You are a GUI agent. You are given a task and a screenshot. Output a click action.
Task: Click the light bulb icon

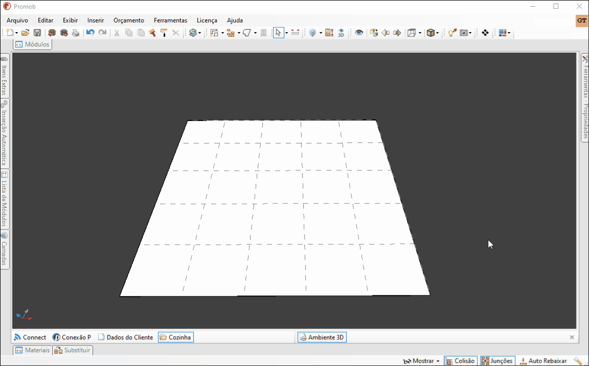(x=452, y=33)
